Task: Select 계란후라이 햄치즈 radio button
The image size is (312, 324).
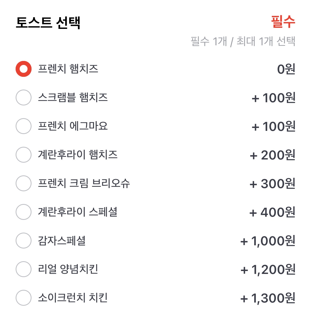Action: point(24,155)
